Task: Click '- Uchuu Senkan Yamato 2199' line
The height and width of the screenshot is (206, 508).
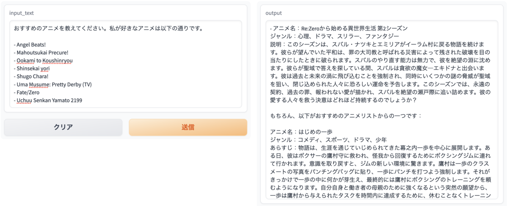Action: [48, 100]
